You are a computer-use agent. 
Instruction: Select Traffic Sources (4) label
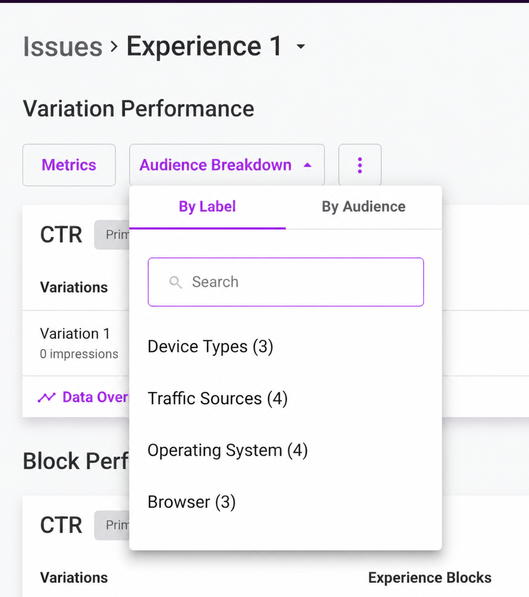[x=218, y=398]
